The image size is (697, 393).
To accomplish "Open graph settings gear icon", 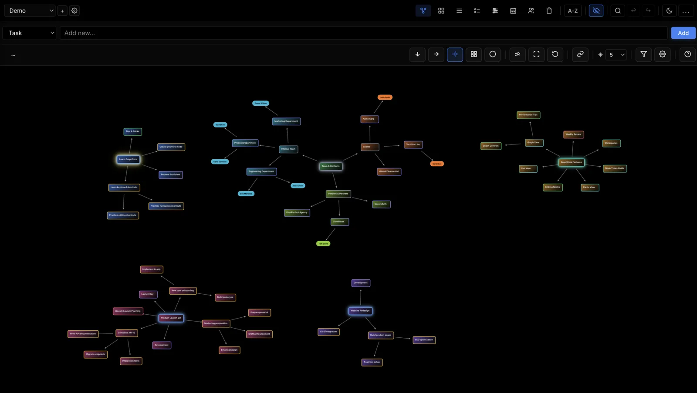I will click(x=663, y=54).
